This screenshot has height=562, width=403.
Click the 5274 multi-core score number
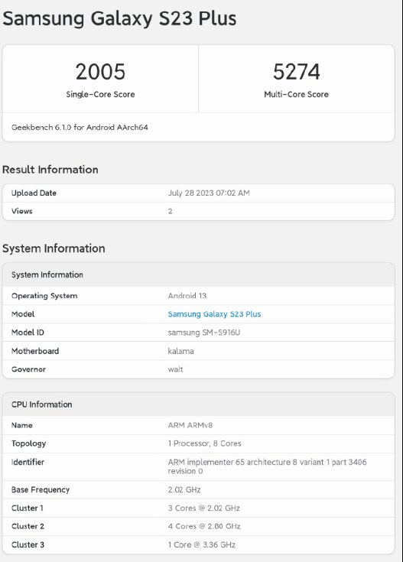[296, 72]
